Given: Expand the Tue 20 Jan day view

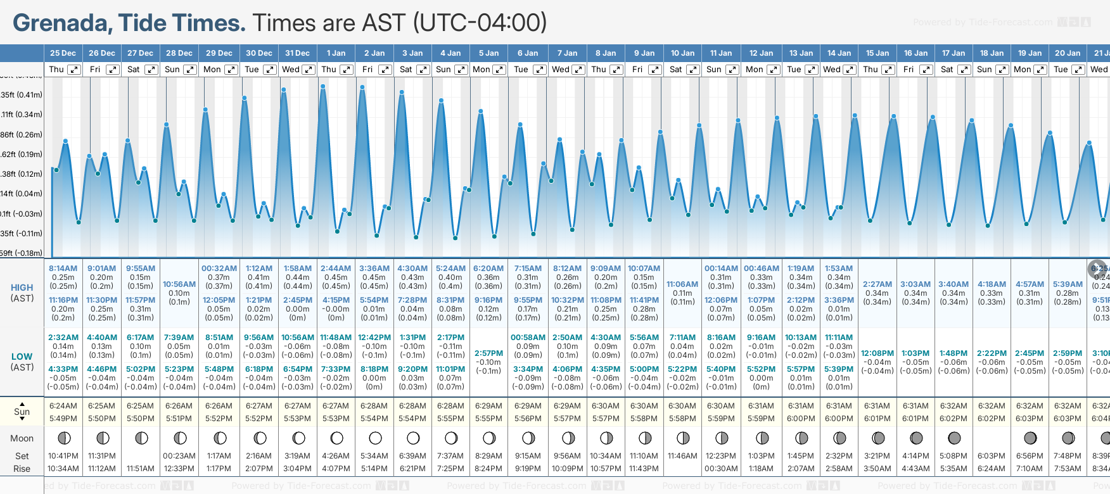Looking at the screenshot, I should click(x=1078, y=70).
